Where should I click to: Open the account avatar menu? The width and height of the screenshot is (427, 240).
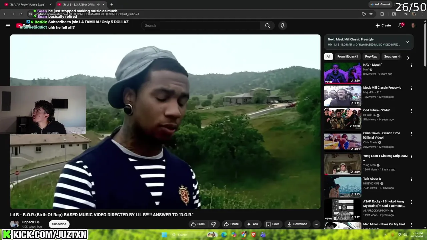coord(413,25)
